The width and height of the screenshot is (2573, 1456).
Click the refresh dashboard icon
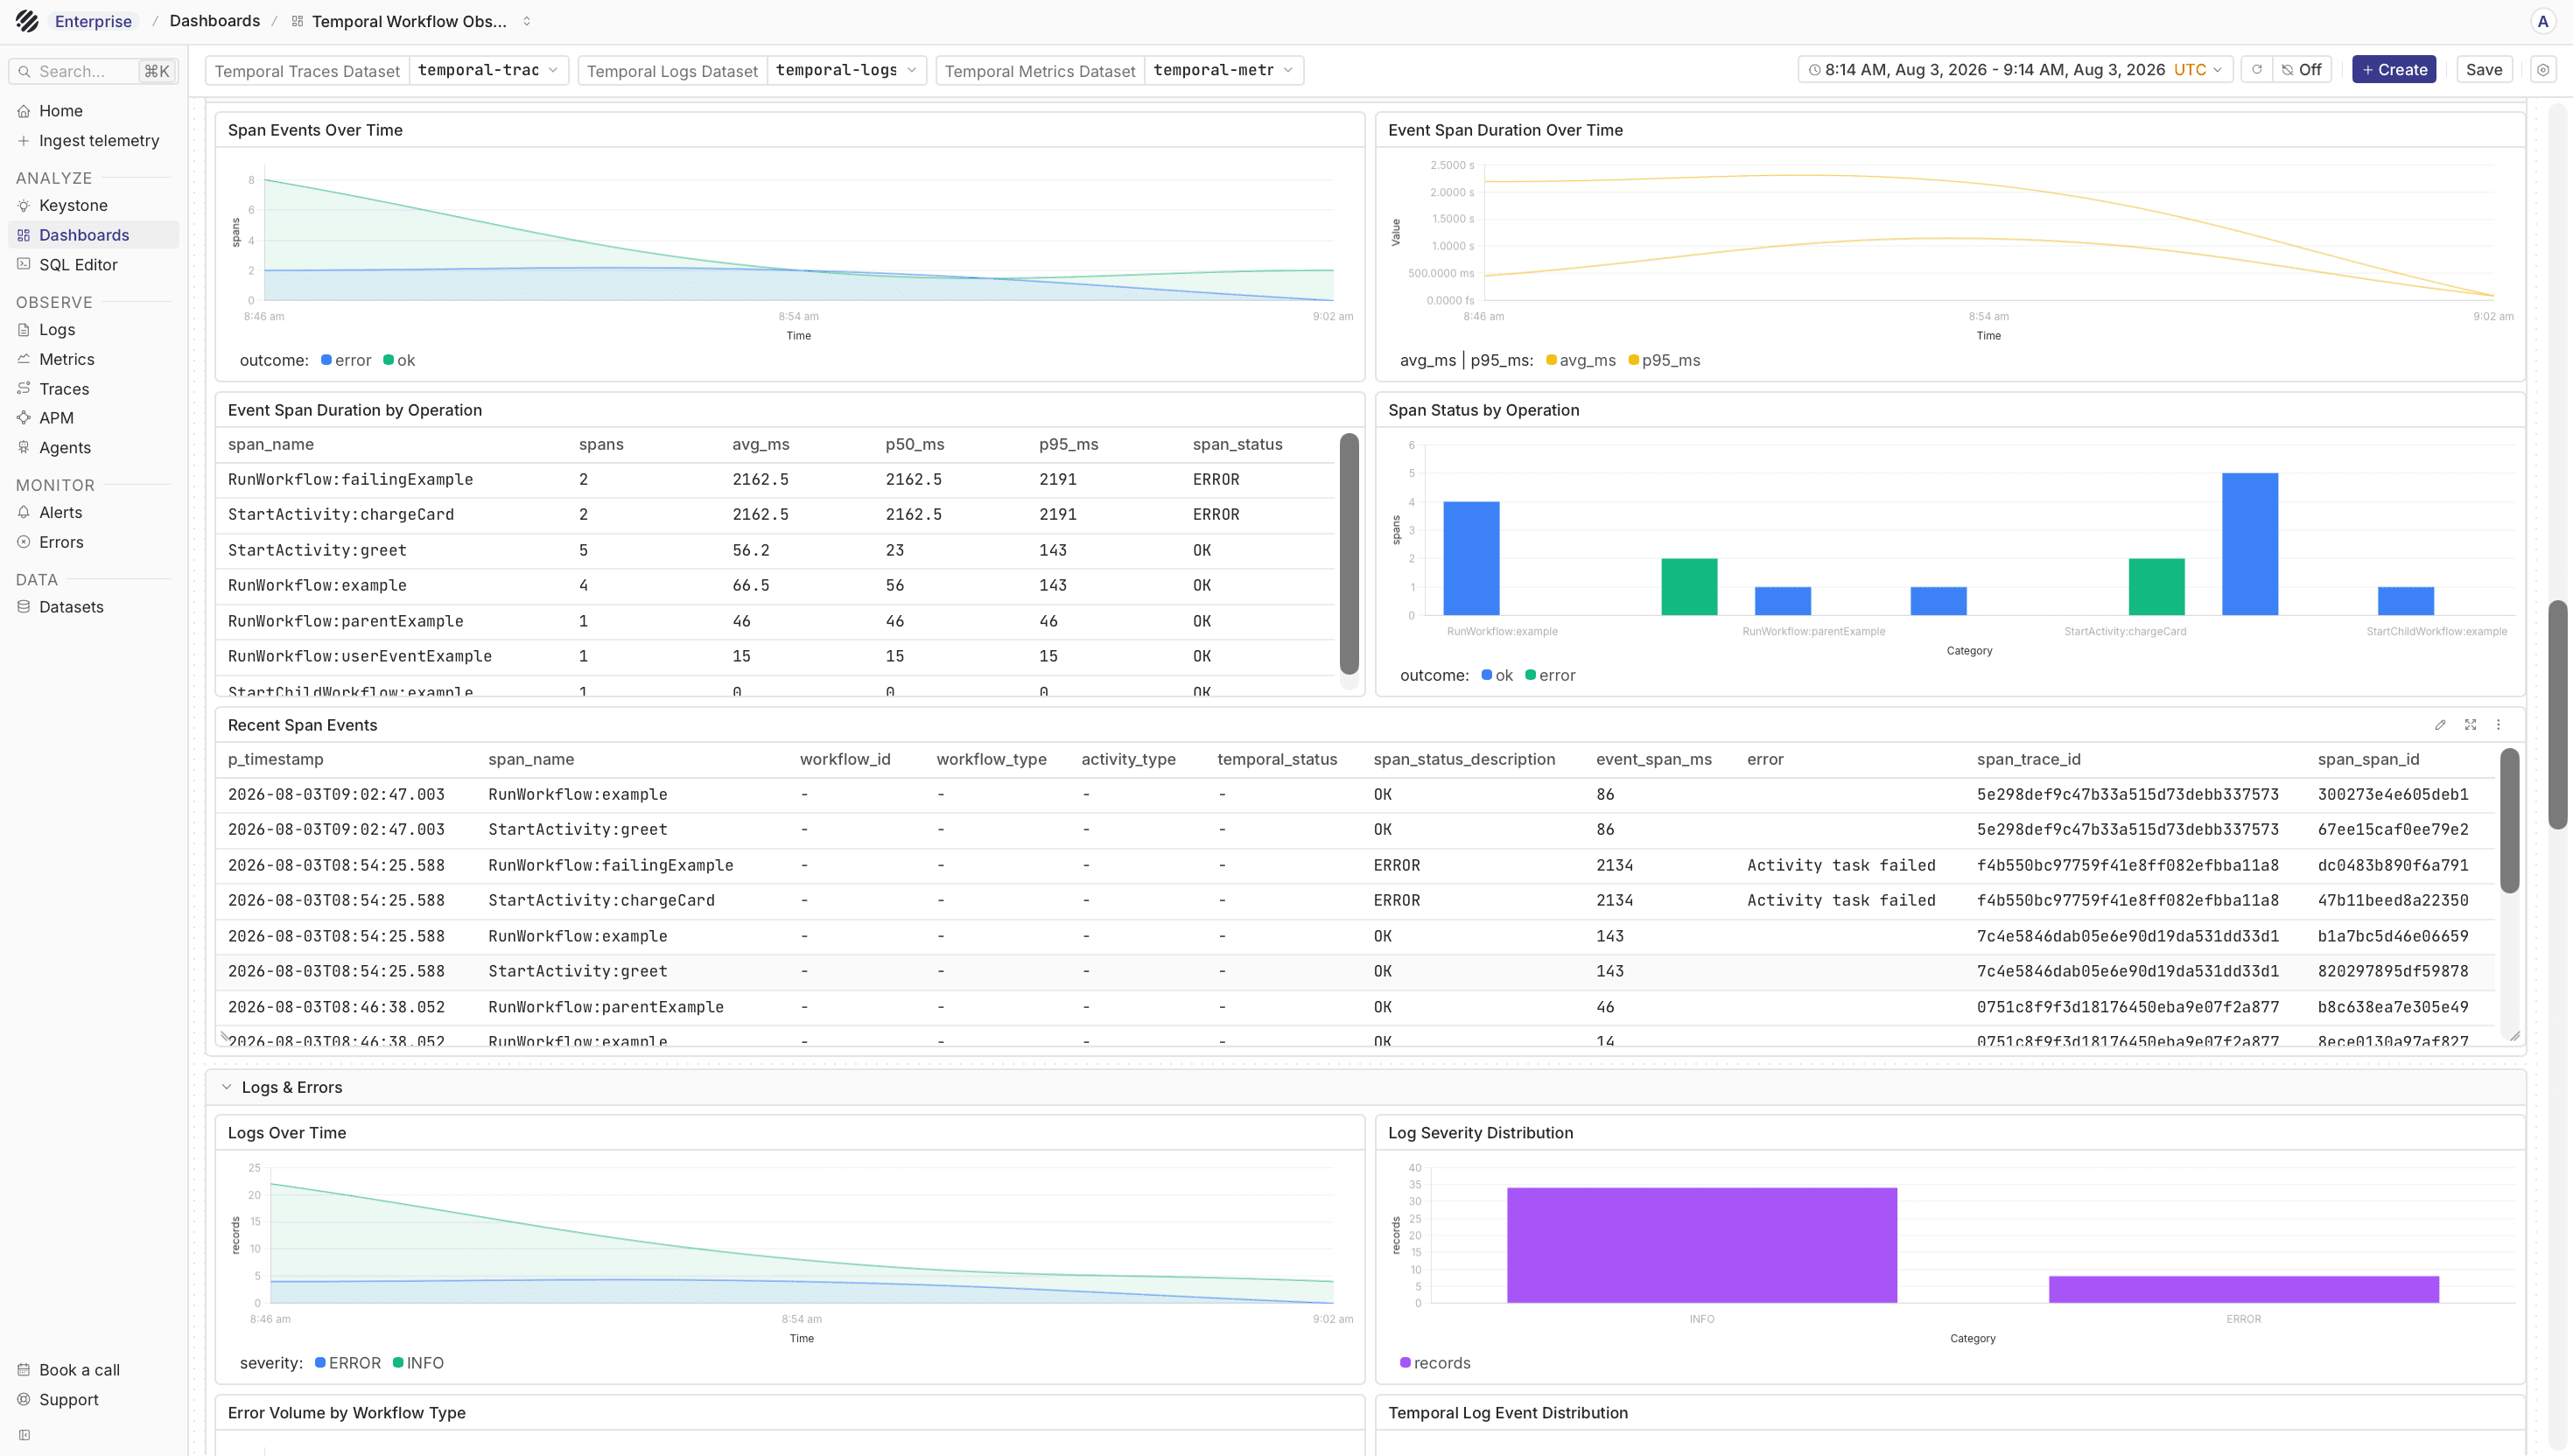click(x=2256, y=70)
